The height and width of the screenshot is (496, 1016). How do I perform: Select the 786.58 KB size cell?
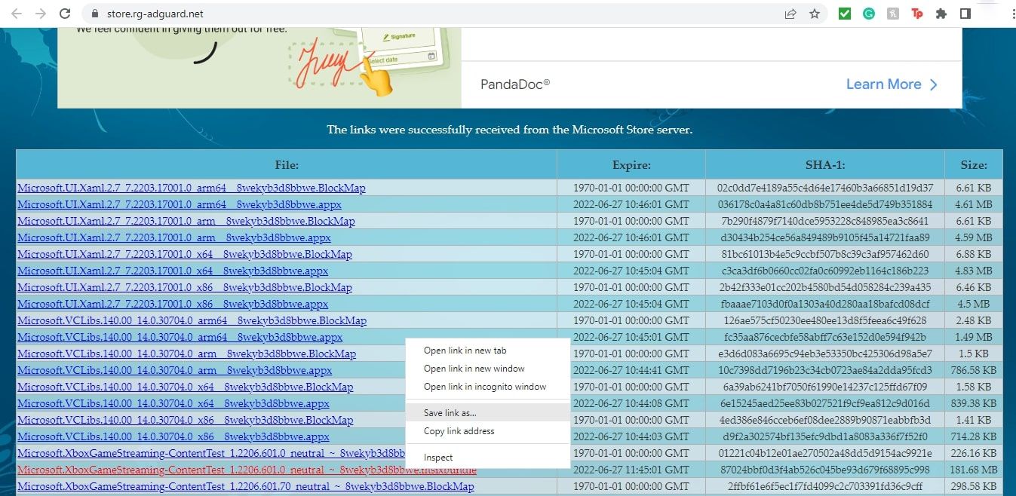pos(974,370)
